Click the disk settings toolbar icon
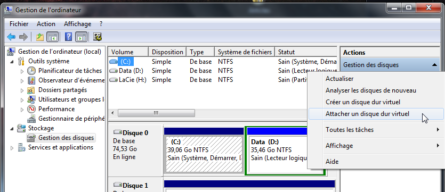 point(98,37)
